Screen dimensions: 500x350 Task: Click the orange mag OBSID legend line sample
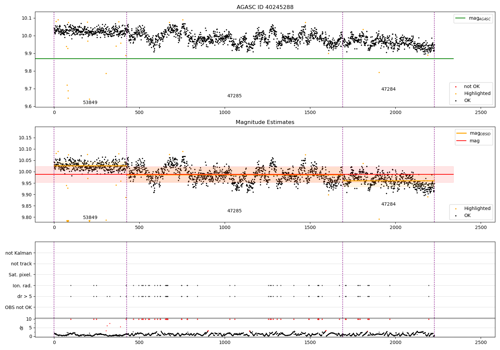tap(462, 133)
